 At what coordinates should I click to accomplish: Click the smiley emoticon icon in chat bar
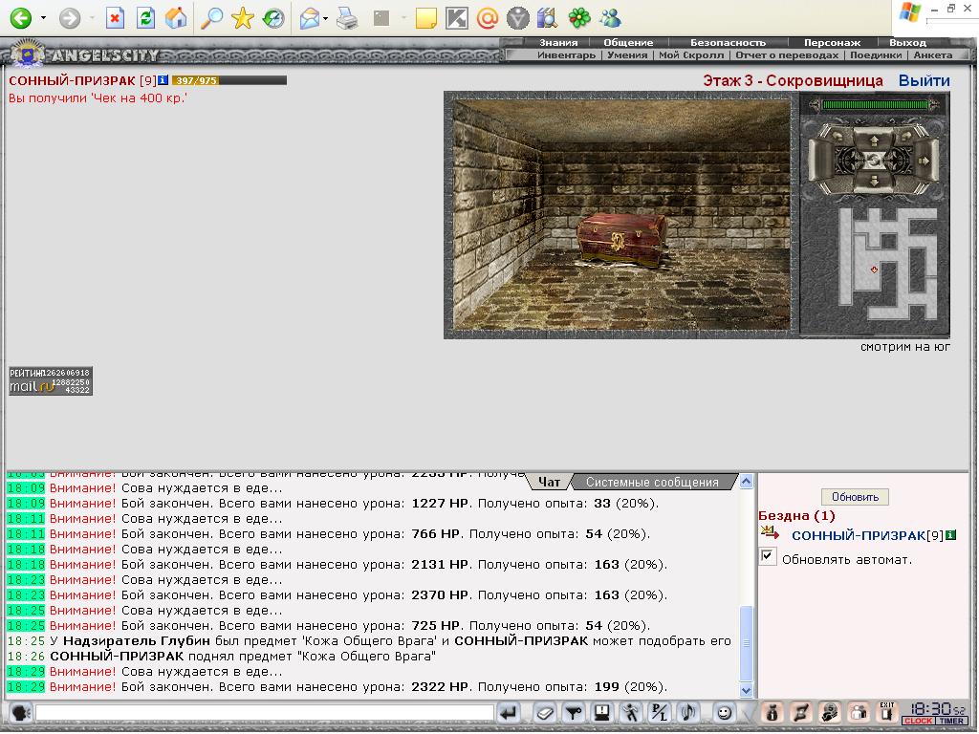[723, 712]
